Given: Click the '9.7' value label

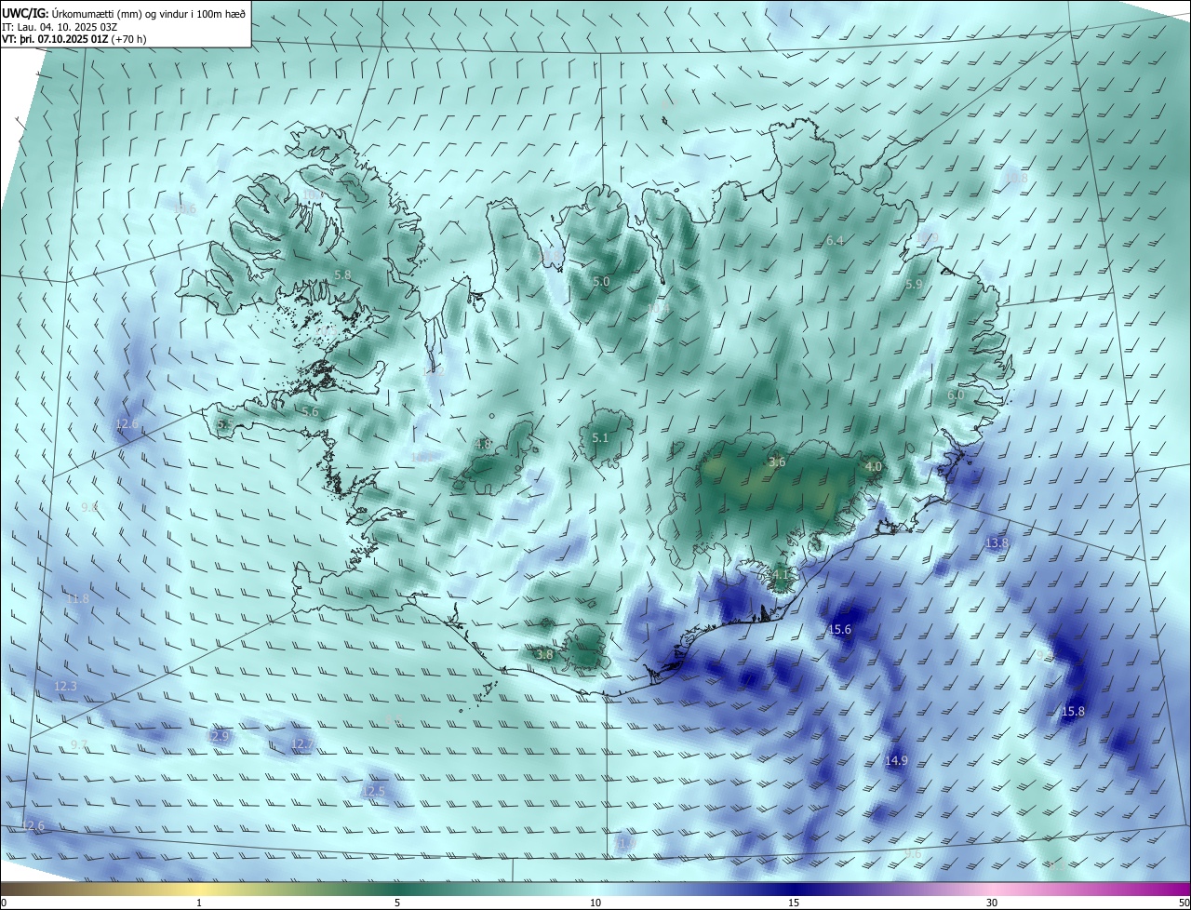Looking at the screenshot, I should coord(79,745).
